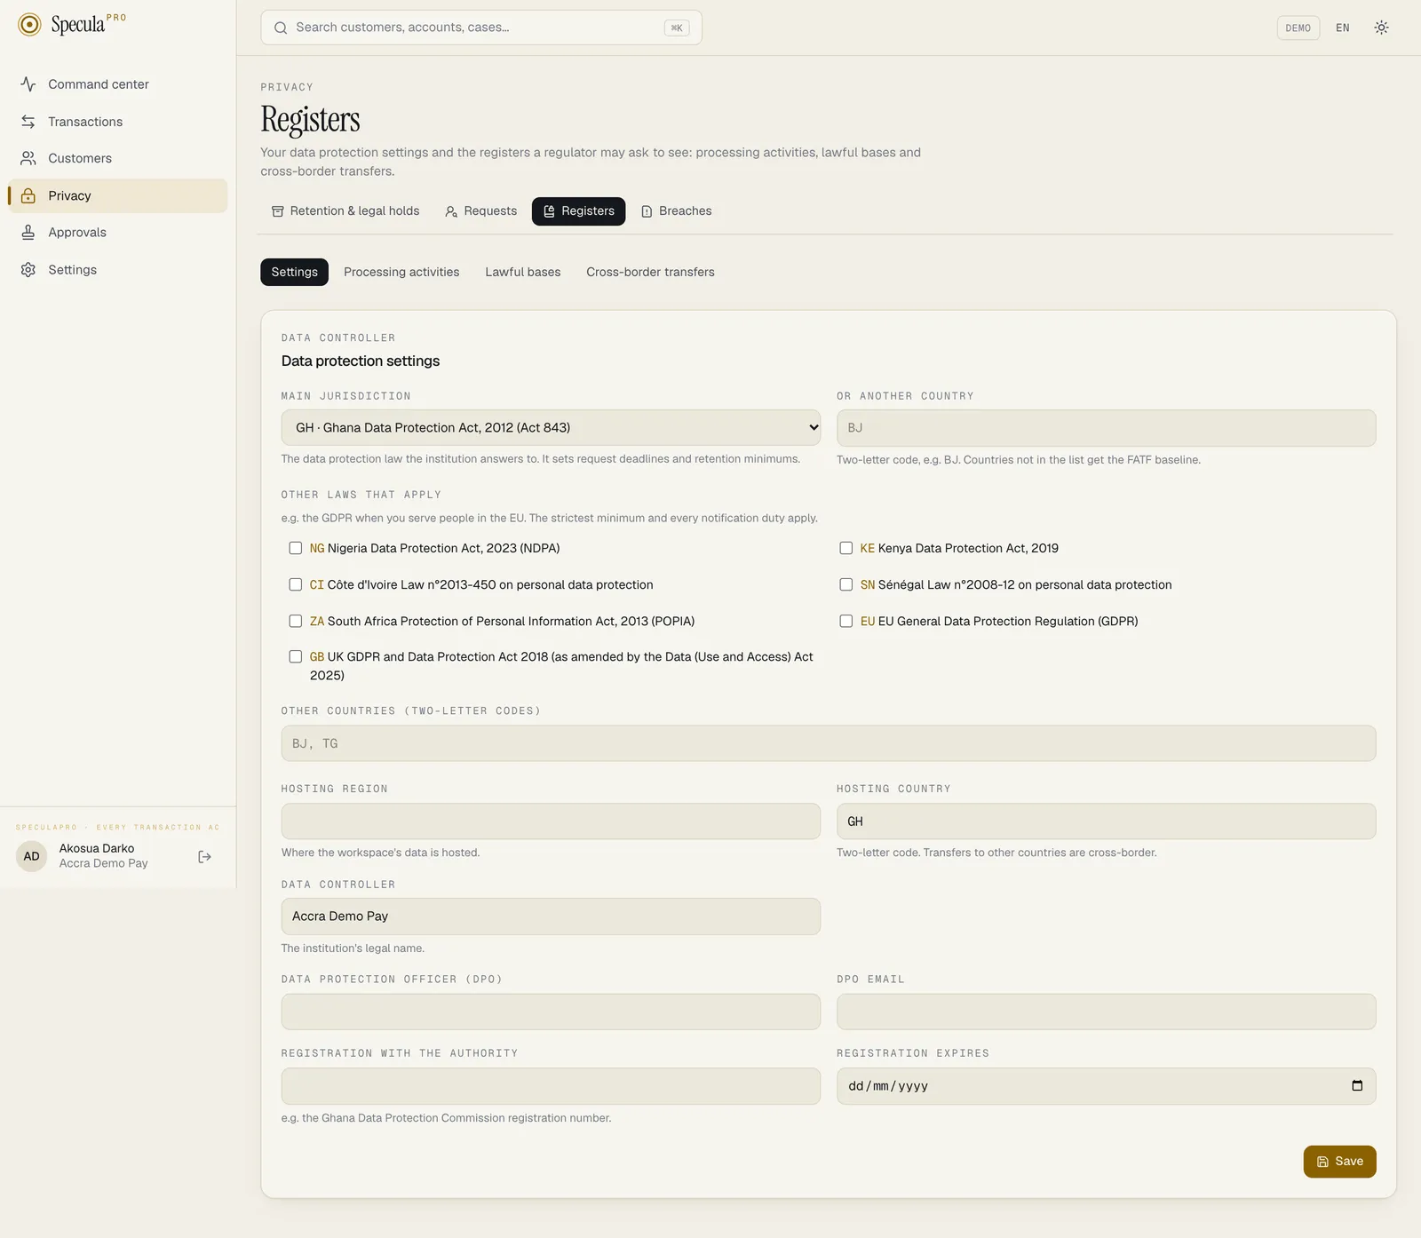Click the Retention & legal holds archive icon
This screenshot has width=1421, height=1238.
point(278,211)
